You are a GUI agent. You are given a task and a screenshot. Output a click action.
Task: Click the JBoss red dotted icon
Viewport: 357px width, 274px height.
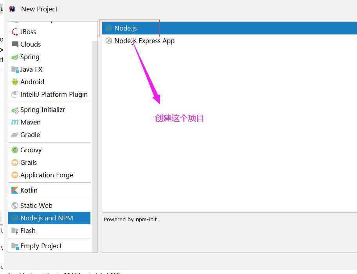coord(15,32)
